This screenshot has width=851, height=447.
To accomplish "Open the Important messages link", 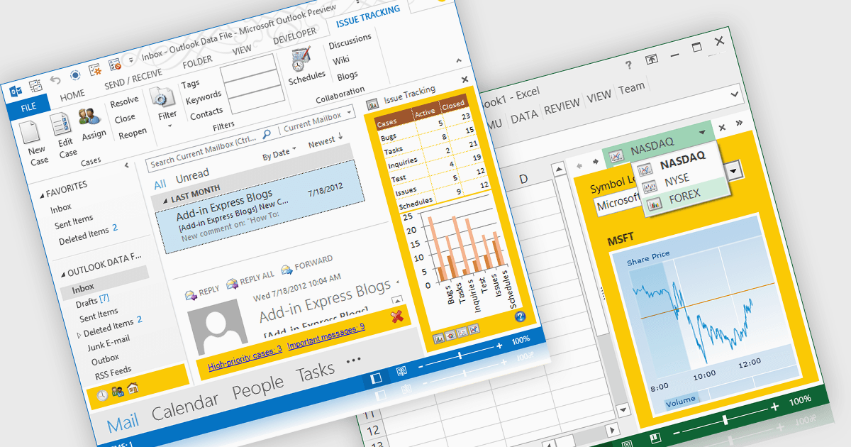I will coord(326,335).
